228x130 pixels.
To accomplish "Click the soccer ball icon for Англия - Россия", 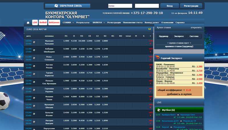I will click(x=34, y=66).
